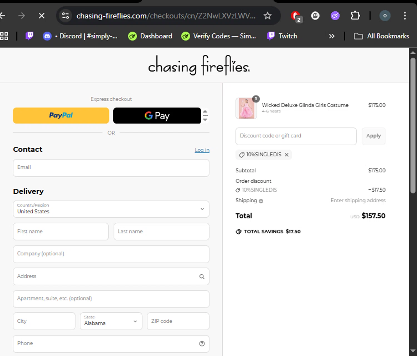417x356 pixels.
Task: Click the Subtotal $175.00 value
Action: pos(377,170)
